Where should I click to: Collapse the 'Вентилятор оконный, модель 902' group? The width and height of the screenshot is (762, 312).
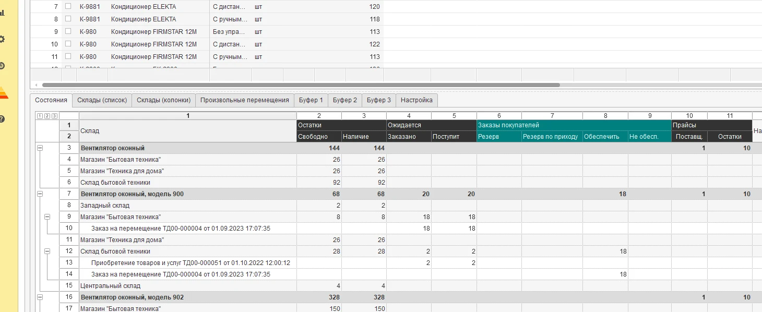coord(40,297)
